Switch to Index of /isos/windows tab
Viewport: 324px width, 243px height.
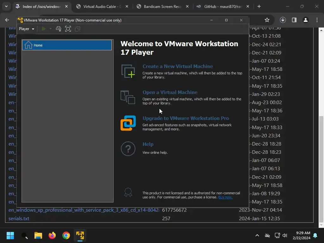click(41, 6)
